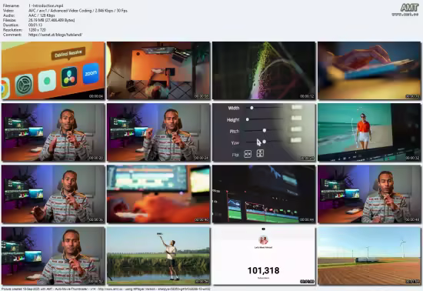423x291 pixels.
Task: Open the frame at 00:00:20
Action: tap(53, 132)
